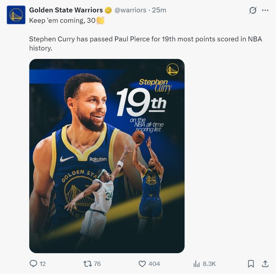The width and height of the screenshot is (276, 274).
Task: Click the reply count 12
Action: (42, 264)
